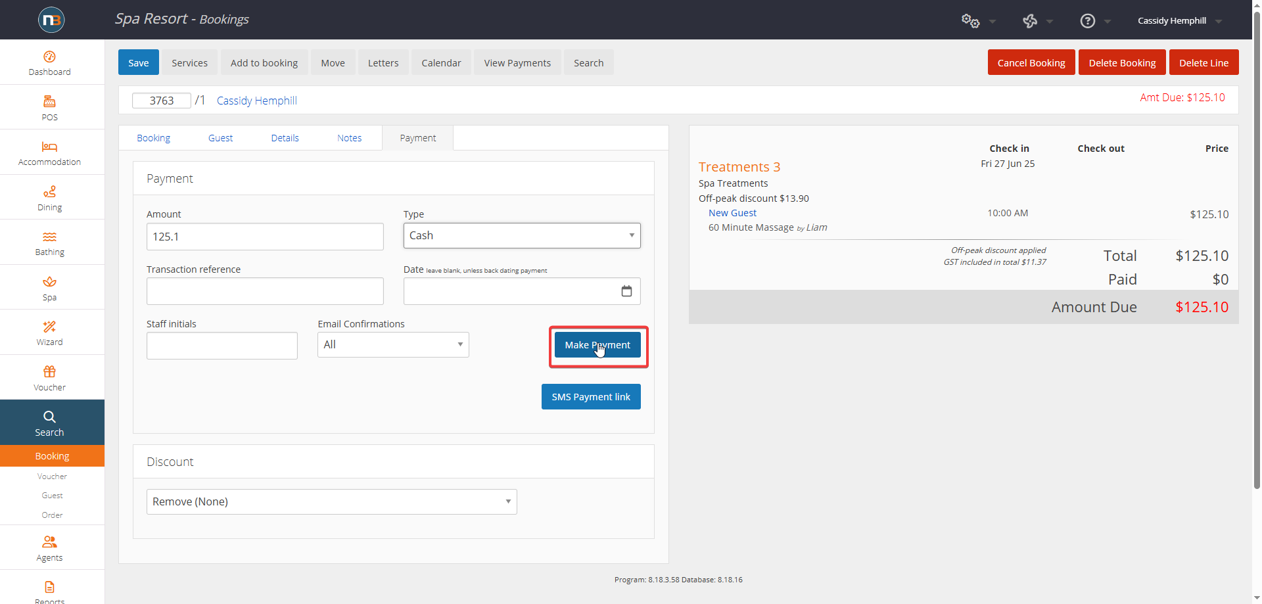The height and width of the screenshot is (604, 1262).
Task: Click the Amt Due: $125.10 text
Action: (1182, 97)
